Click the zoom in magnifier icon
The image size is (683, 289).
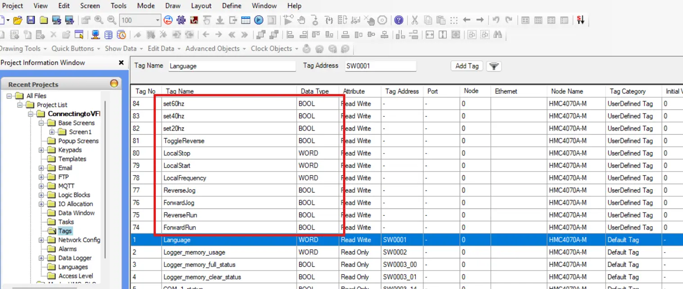click(99, 20)
